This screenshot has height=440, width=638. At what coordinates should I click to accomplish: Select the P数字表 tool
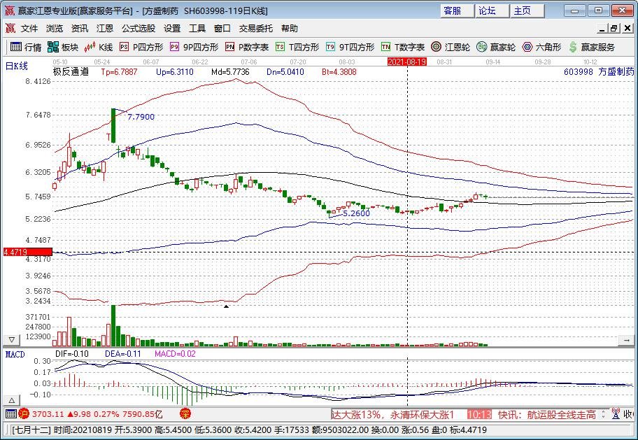click(247, 47)
